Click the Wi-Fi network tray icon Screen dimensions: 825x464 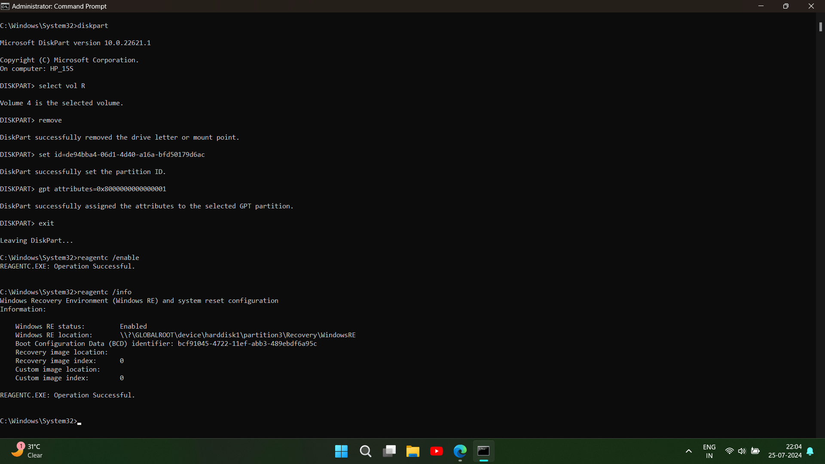tap(729, 451)
